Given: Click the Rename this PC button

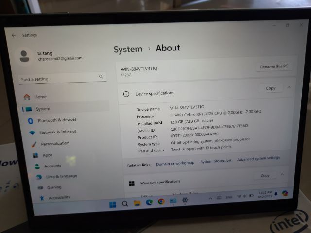Looking at the screenshot, I should point(274,67).
